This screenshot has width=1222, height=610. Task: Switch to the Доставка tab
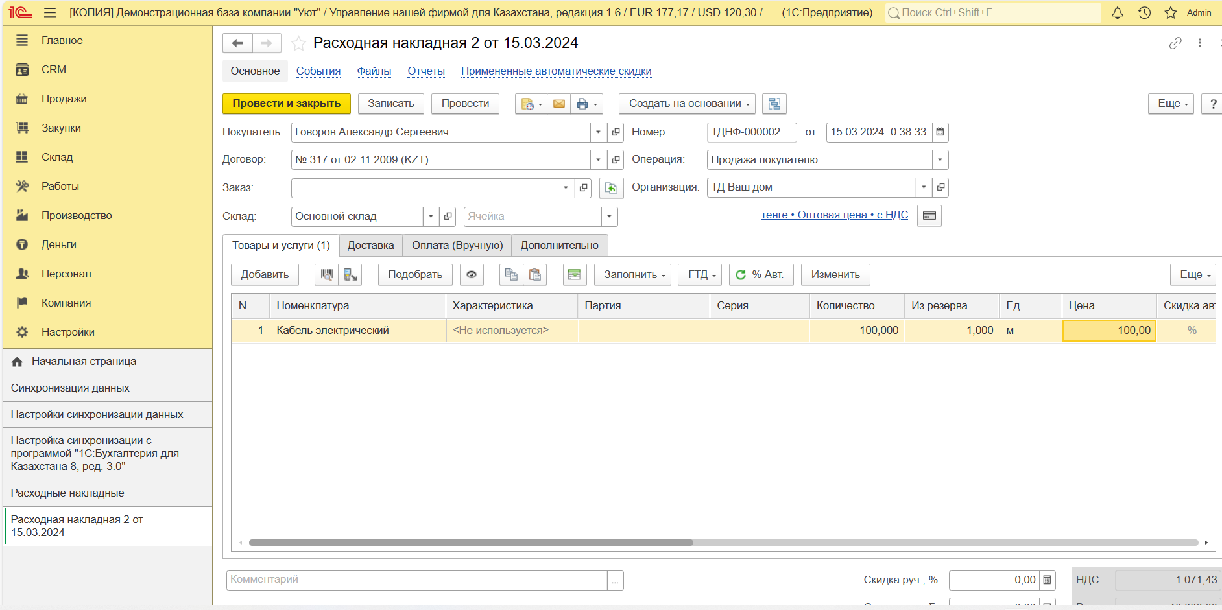pyautogui.click(x=370, y=246)
